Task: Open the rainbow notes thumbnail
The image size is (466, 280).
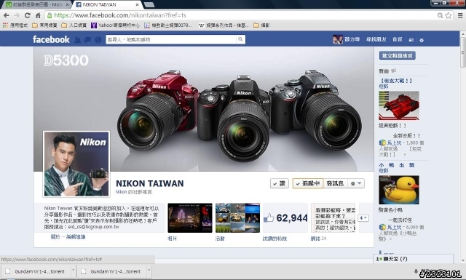Action: tap(333, 217)
